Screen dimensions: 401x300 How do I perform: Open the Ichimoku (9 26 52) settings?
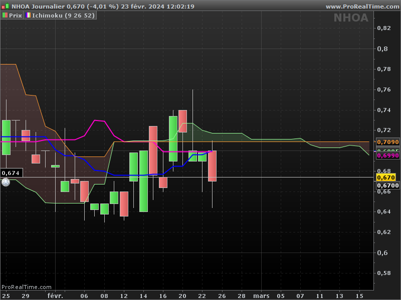pyautogui.click(x=63, y=15)
